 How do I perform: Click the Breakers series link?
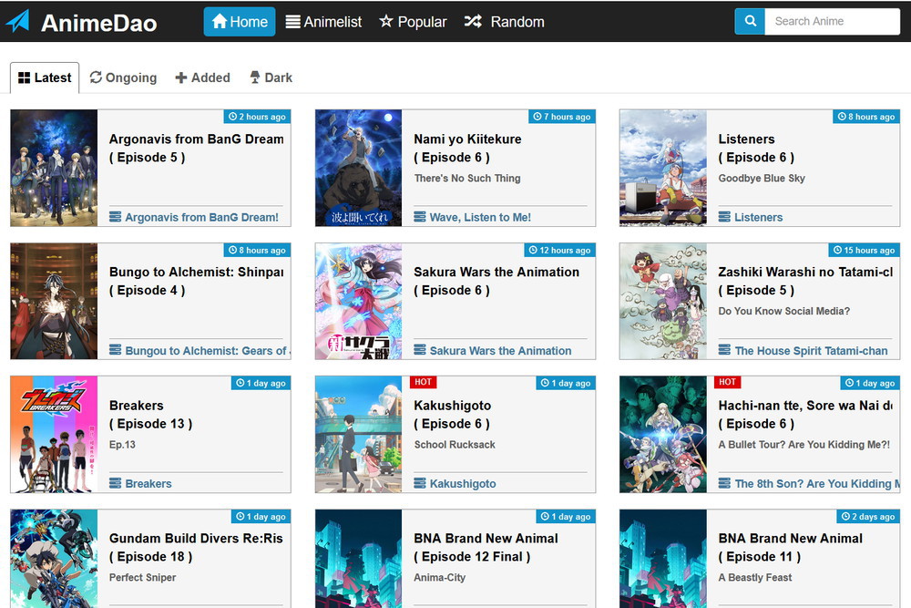(148, 484)
